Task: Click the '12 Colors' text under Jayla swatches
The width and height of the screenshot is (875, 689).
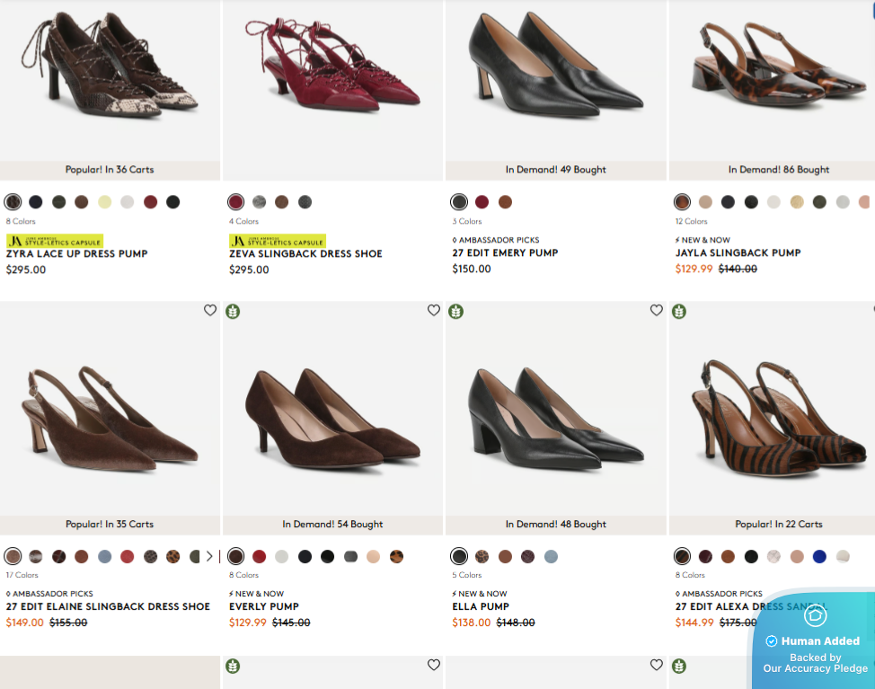Action: point(692,221)
